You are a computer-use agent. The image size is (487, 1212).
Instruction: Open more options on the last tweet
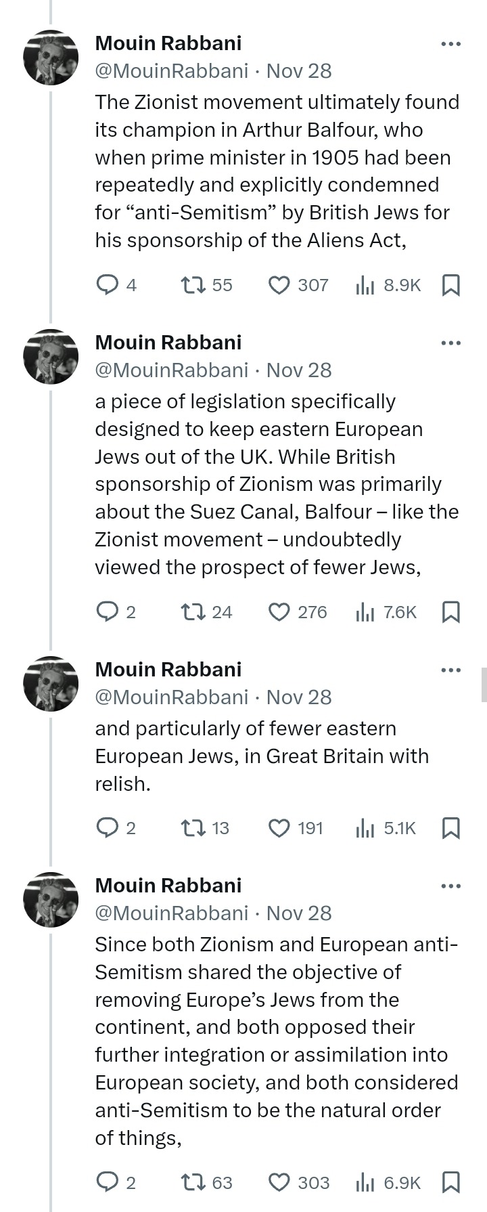point(450,886)
